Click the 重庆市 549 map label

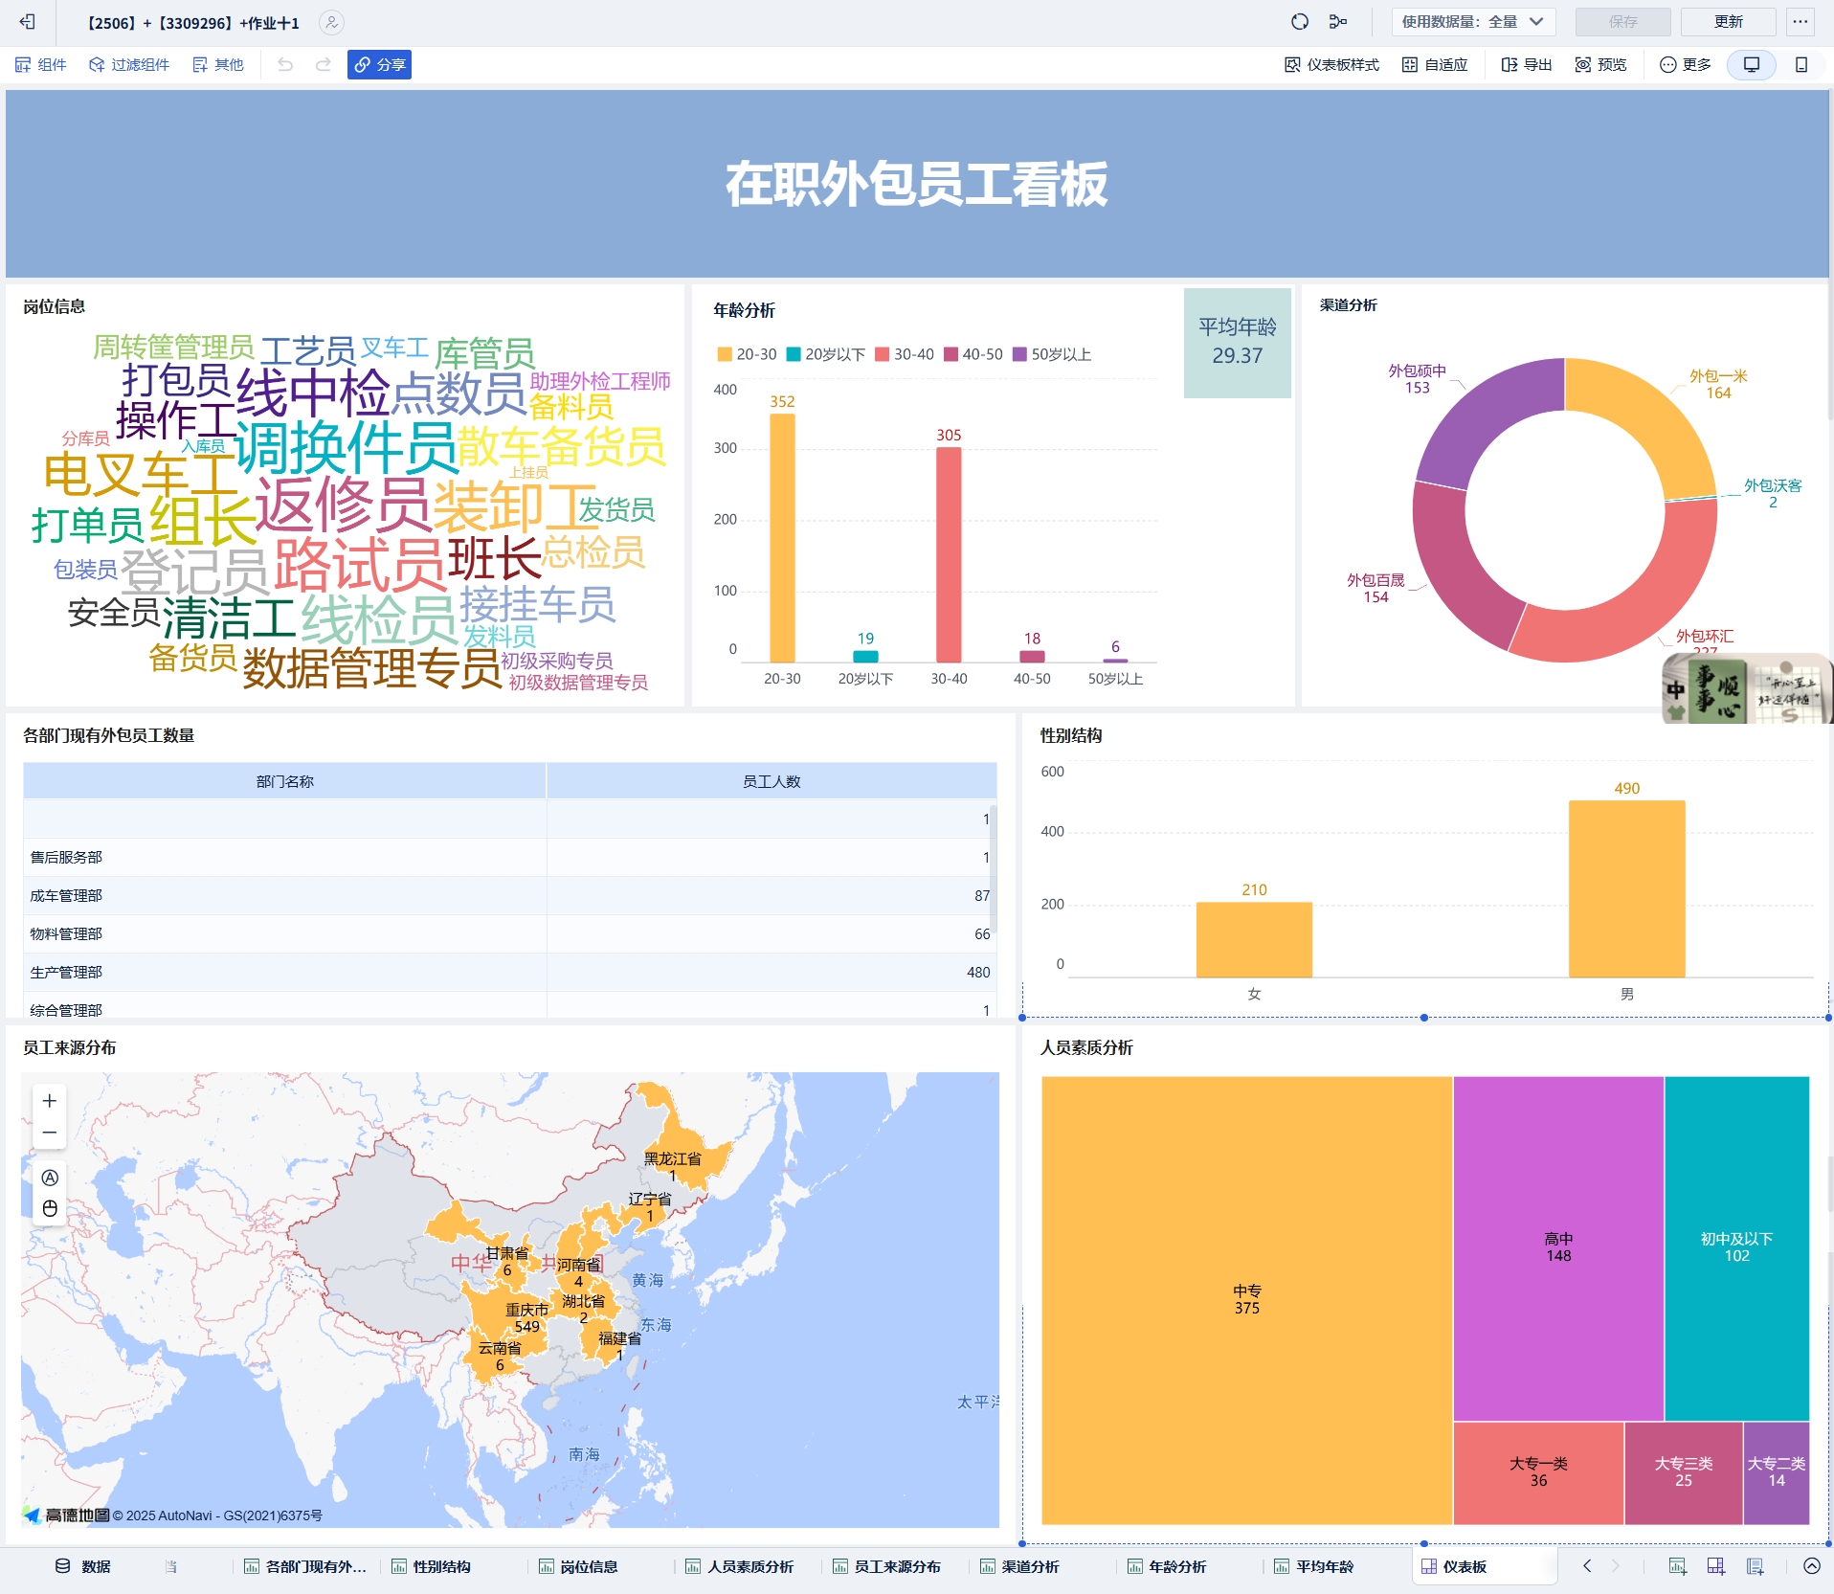(527, 1317)
